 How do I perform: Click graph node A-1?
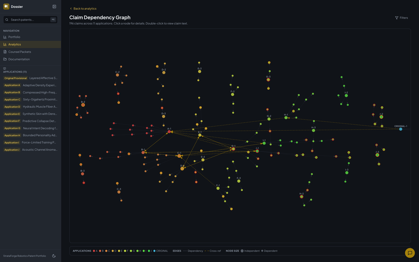click(x=169, y=132)
